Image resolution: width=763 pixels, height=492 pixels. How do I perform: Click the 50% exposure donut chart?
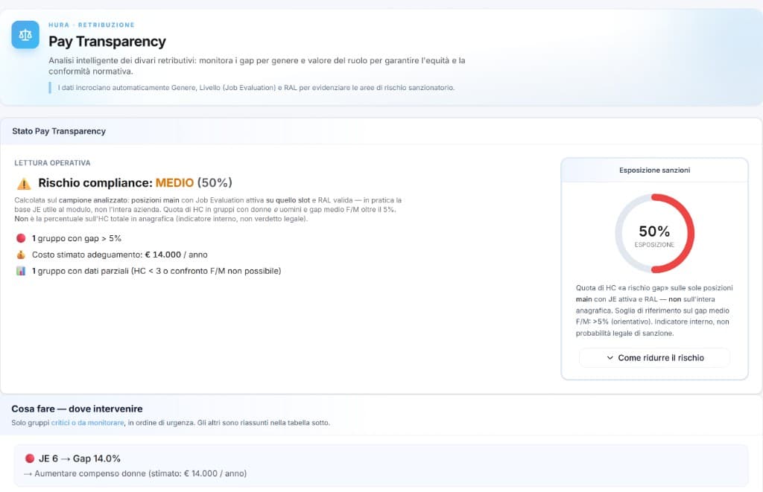654,233
